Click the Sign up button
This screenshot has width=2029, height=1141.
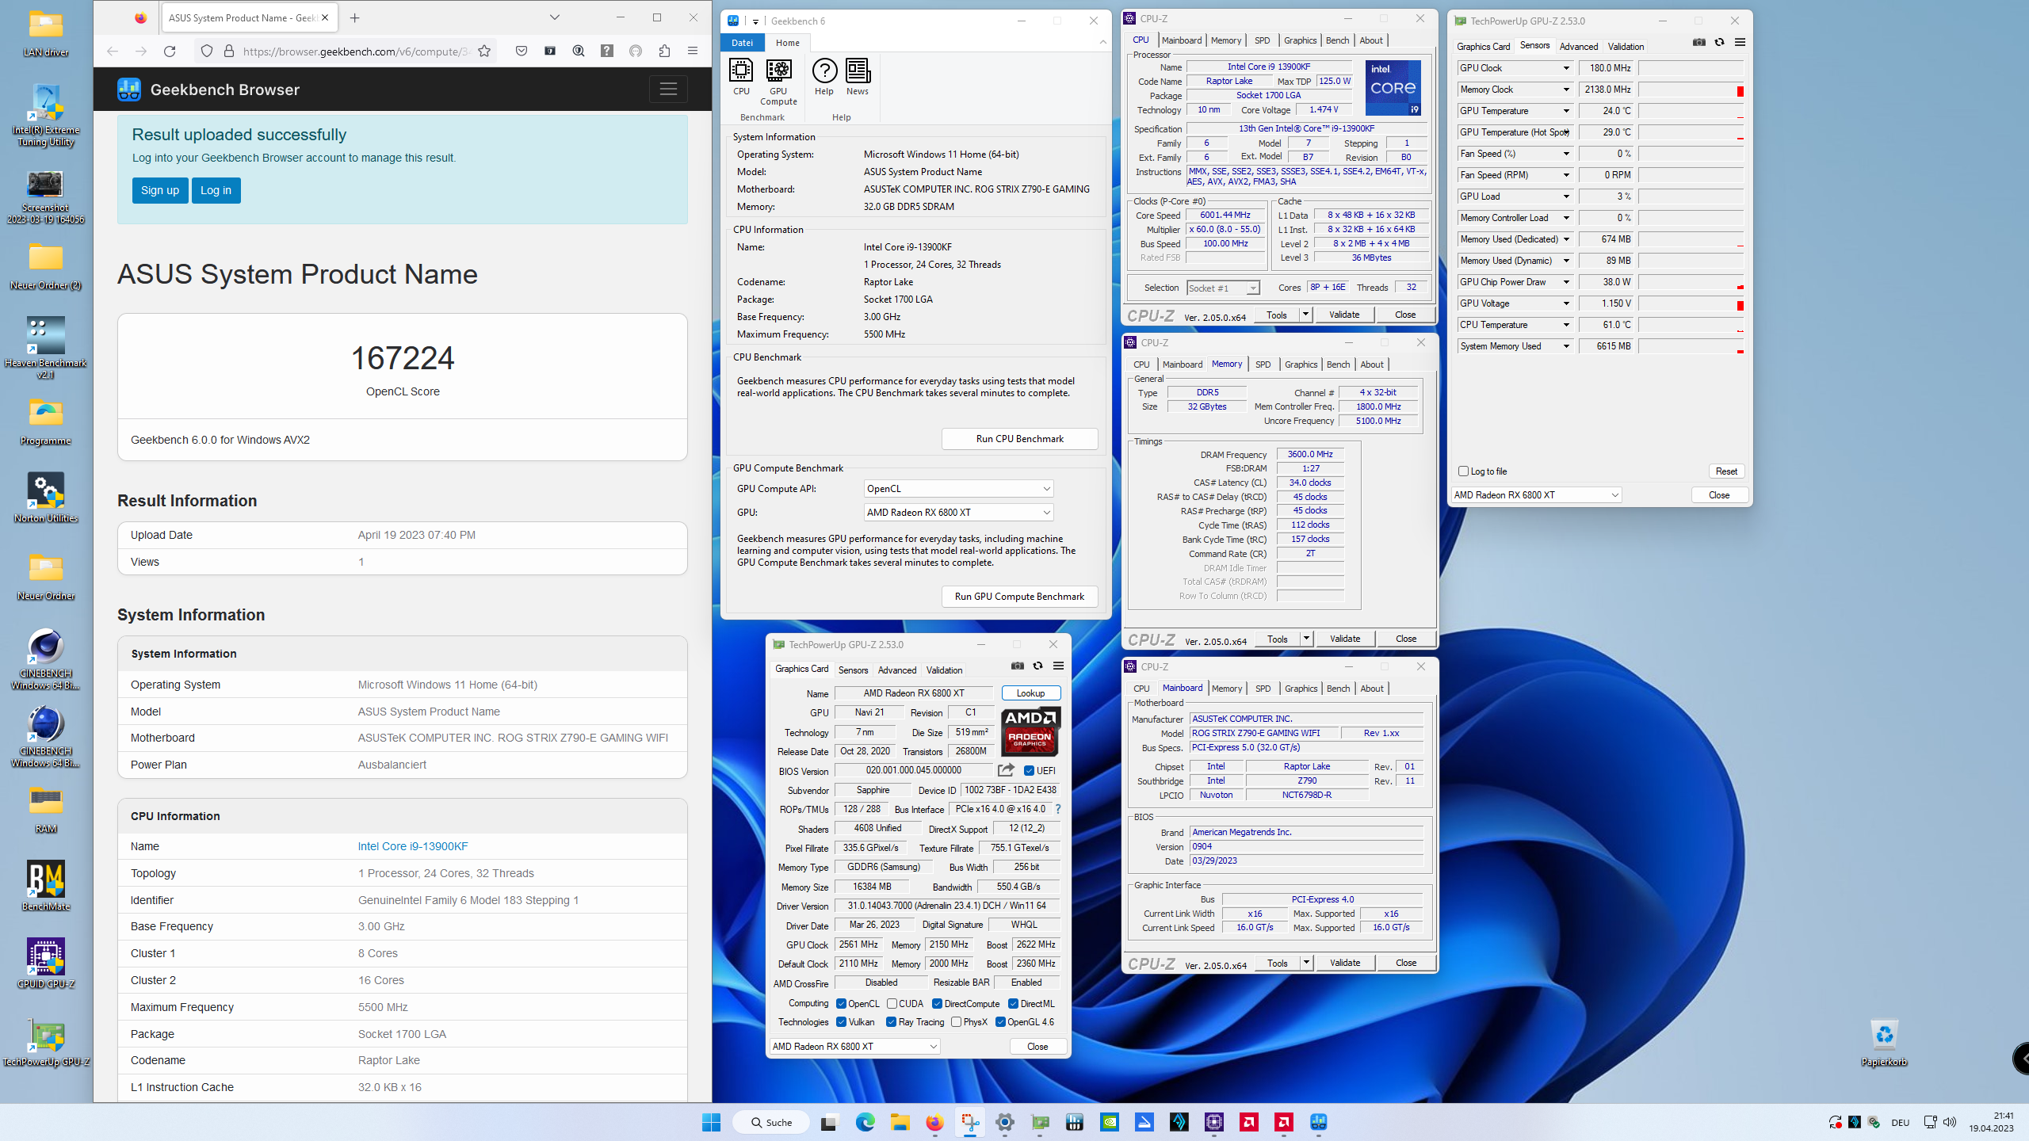pos(160,190)
